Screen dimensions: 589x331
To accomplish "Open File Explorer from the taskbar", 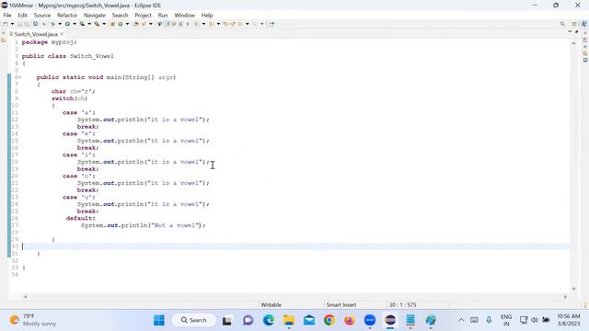I will coord(289,320).
